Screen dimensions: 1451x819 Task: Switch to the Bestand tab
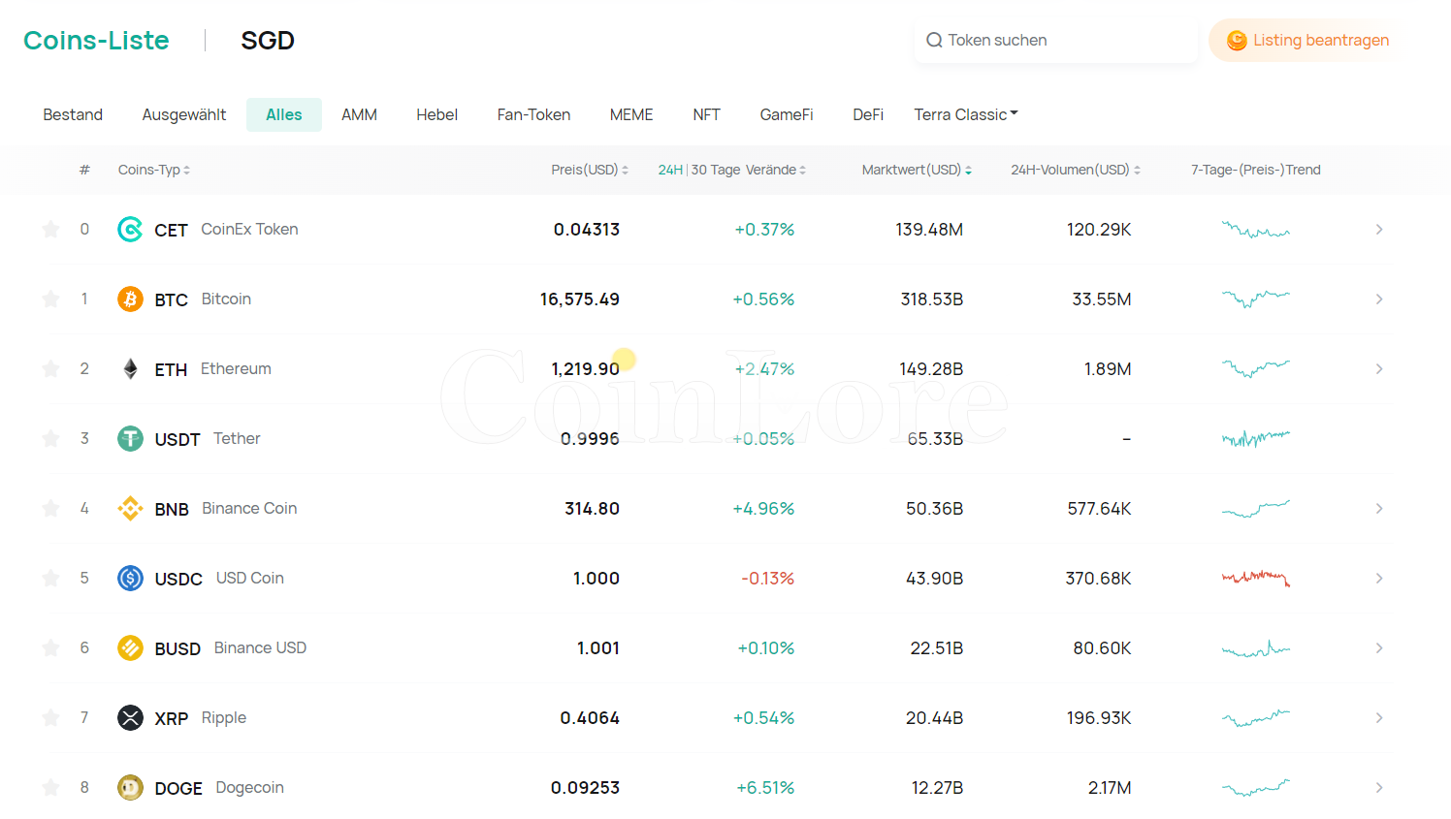(x=73, y=114)
